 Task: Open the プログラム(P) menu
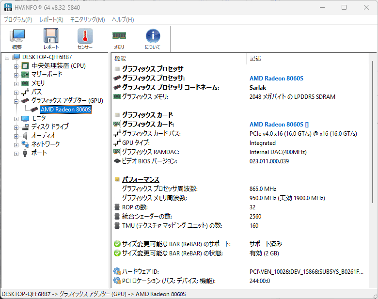(18, 20)
